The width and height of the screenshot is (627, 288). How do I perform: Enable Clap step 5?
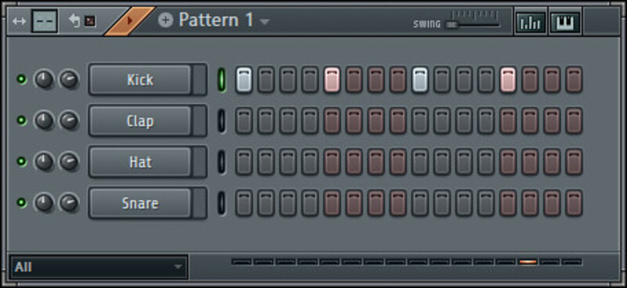pos(332,121)
